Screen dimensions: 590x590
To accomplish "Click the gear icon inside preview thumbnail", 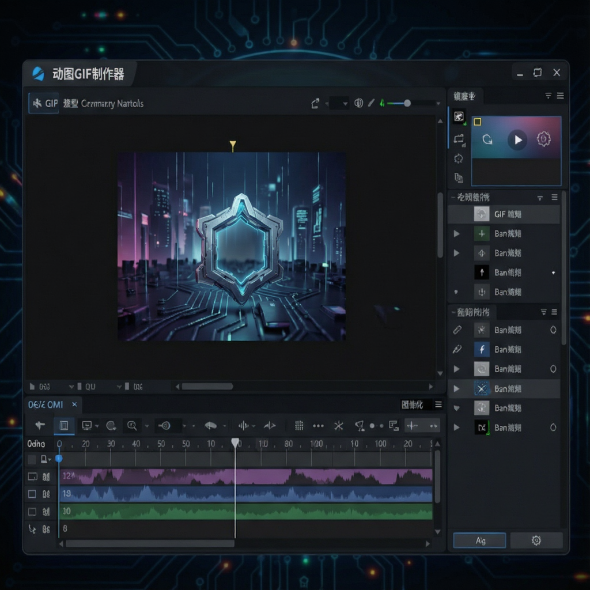I will [543, 139].
